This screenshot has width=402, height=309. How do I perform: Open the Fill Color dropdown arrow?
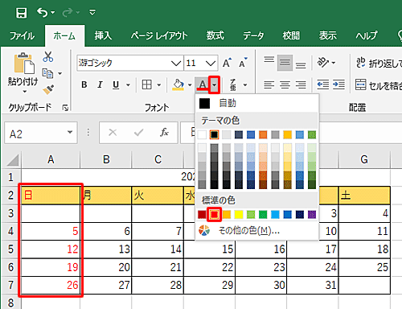[x=190, y=85]
